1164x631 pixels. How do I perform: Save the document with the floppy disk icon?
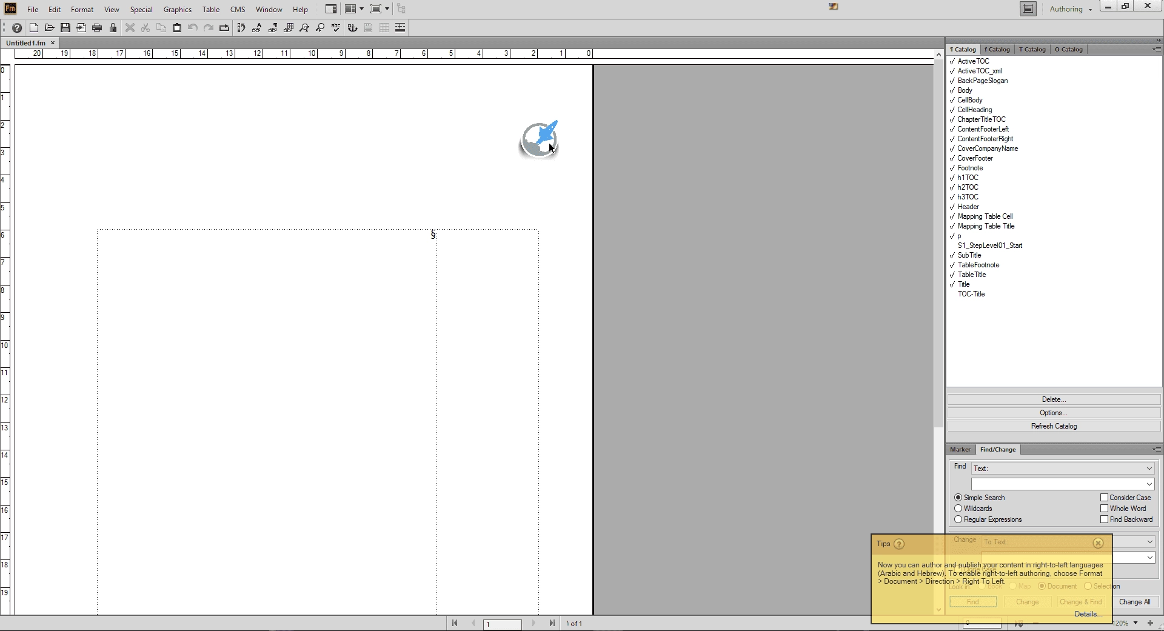click(65, 28)
